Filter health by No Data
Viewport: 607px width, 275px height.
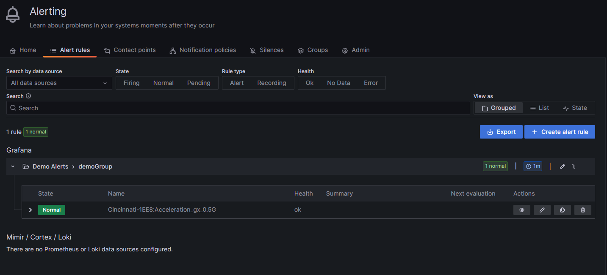[x=339, y=83]
